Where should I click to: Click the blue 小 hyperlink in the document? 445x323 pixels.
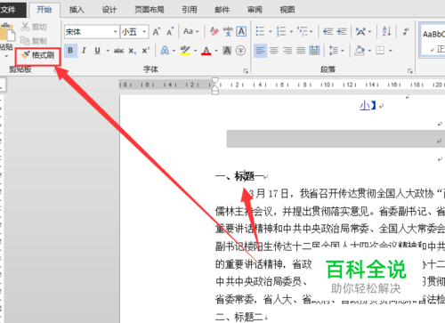coord(365,106)
